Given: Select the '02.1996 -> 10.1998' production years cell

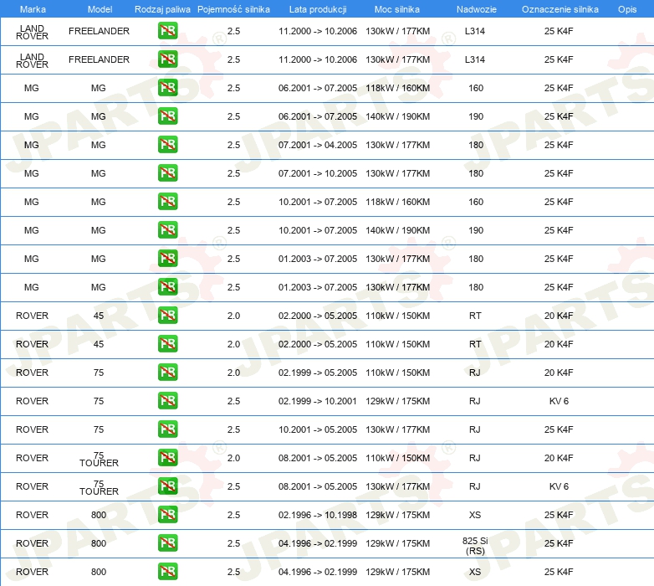Looking at the screenshot, I should tap(318, 515).
